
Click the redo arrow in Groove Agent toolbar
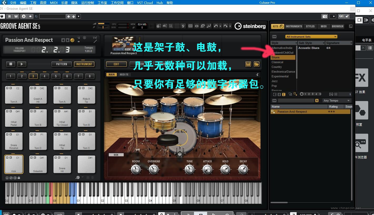point(225,26)
